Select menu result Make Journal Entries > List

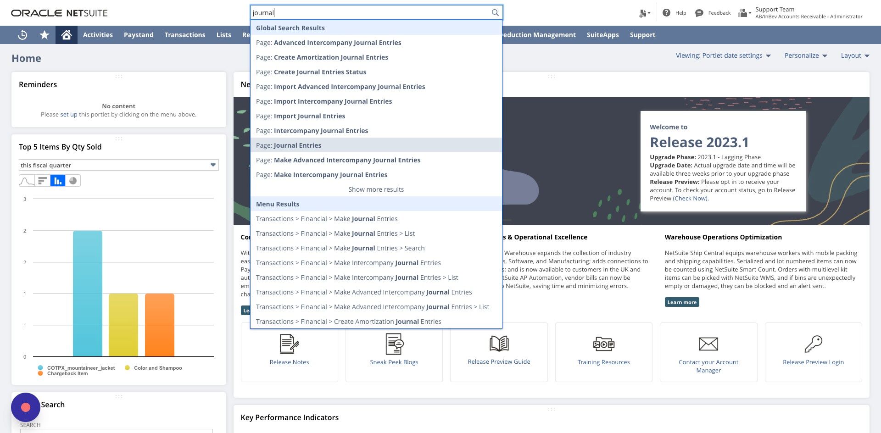coord(376,233)
